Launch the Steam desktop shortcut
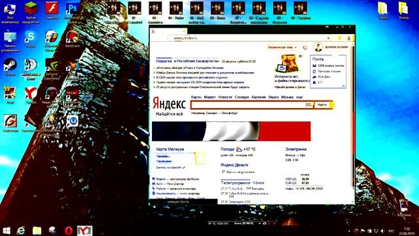This screenshot has width=419, height=236. [10, 67]
